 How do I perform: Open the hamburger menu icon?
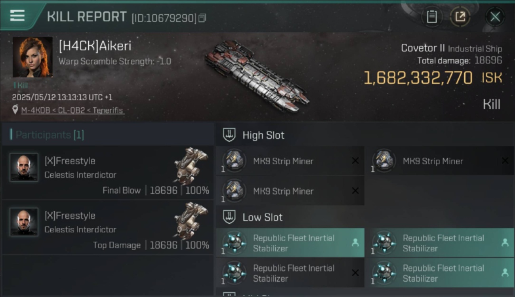17,15
